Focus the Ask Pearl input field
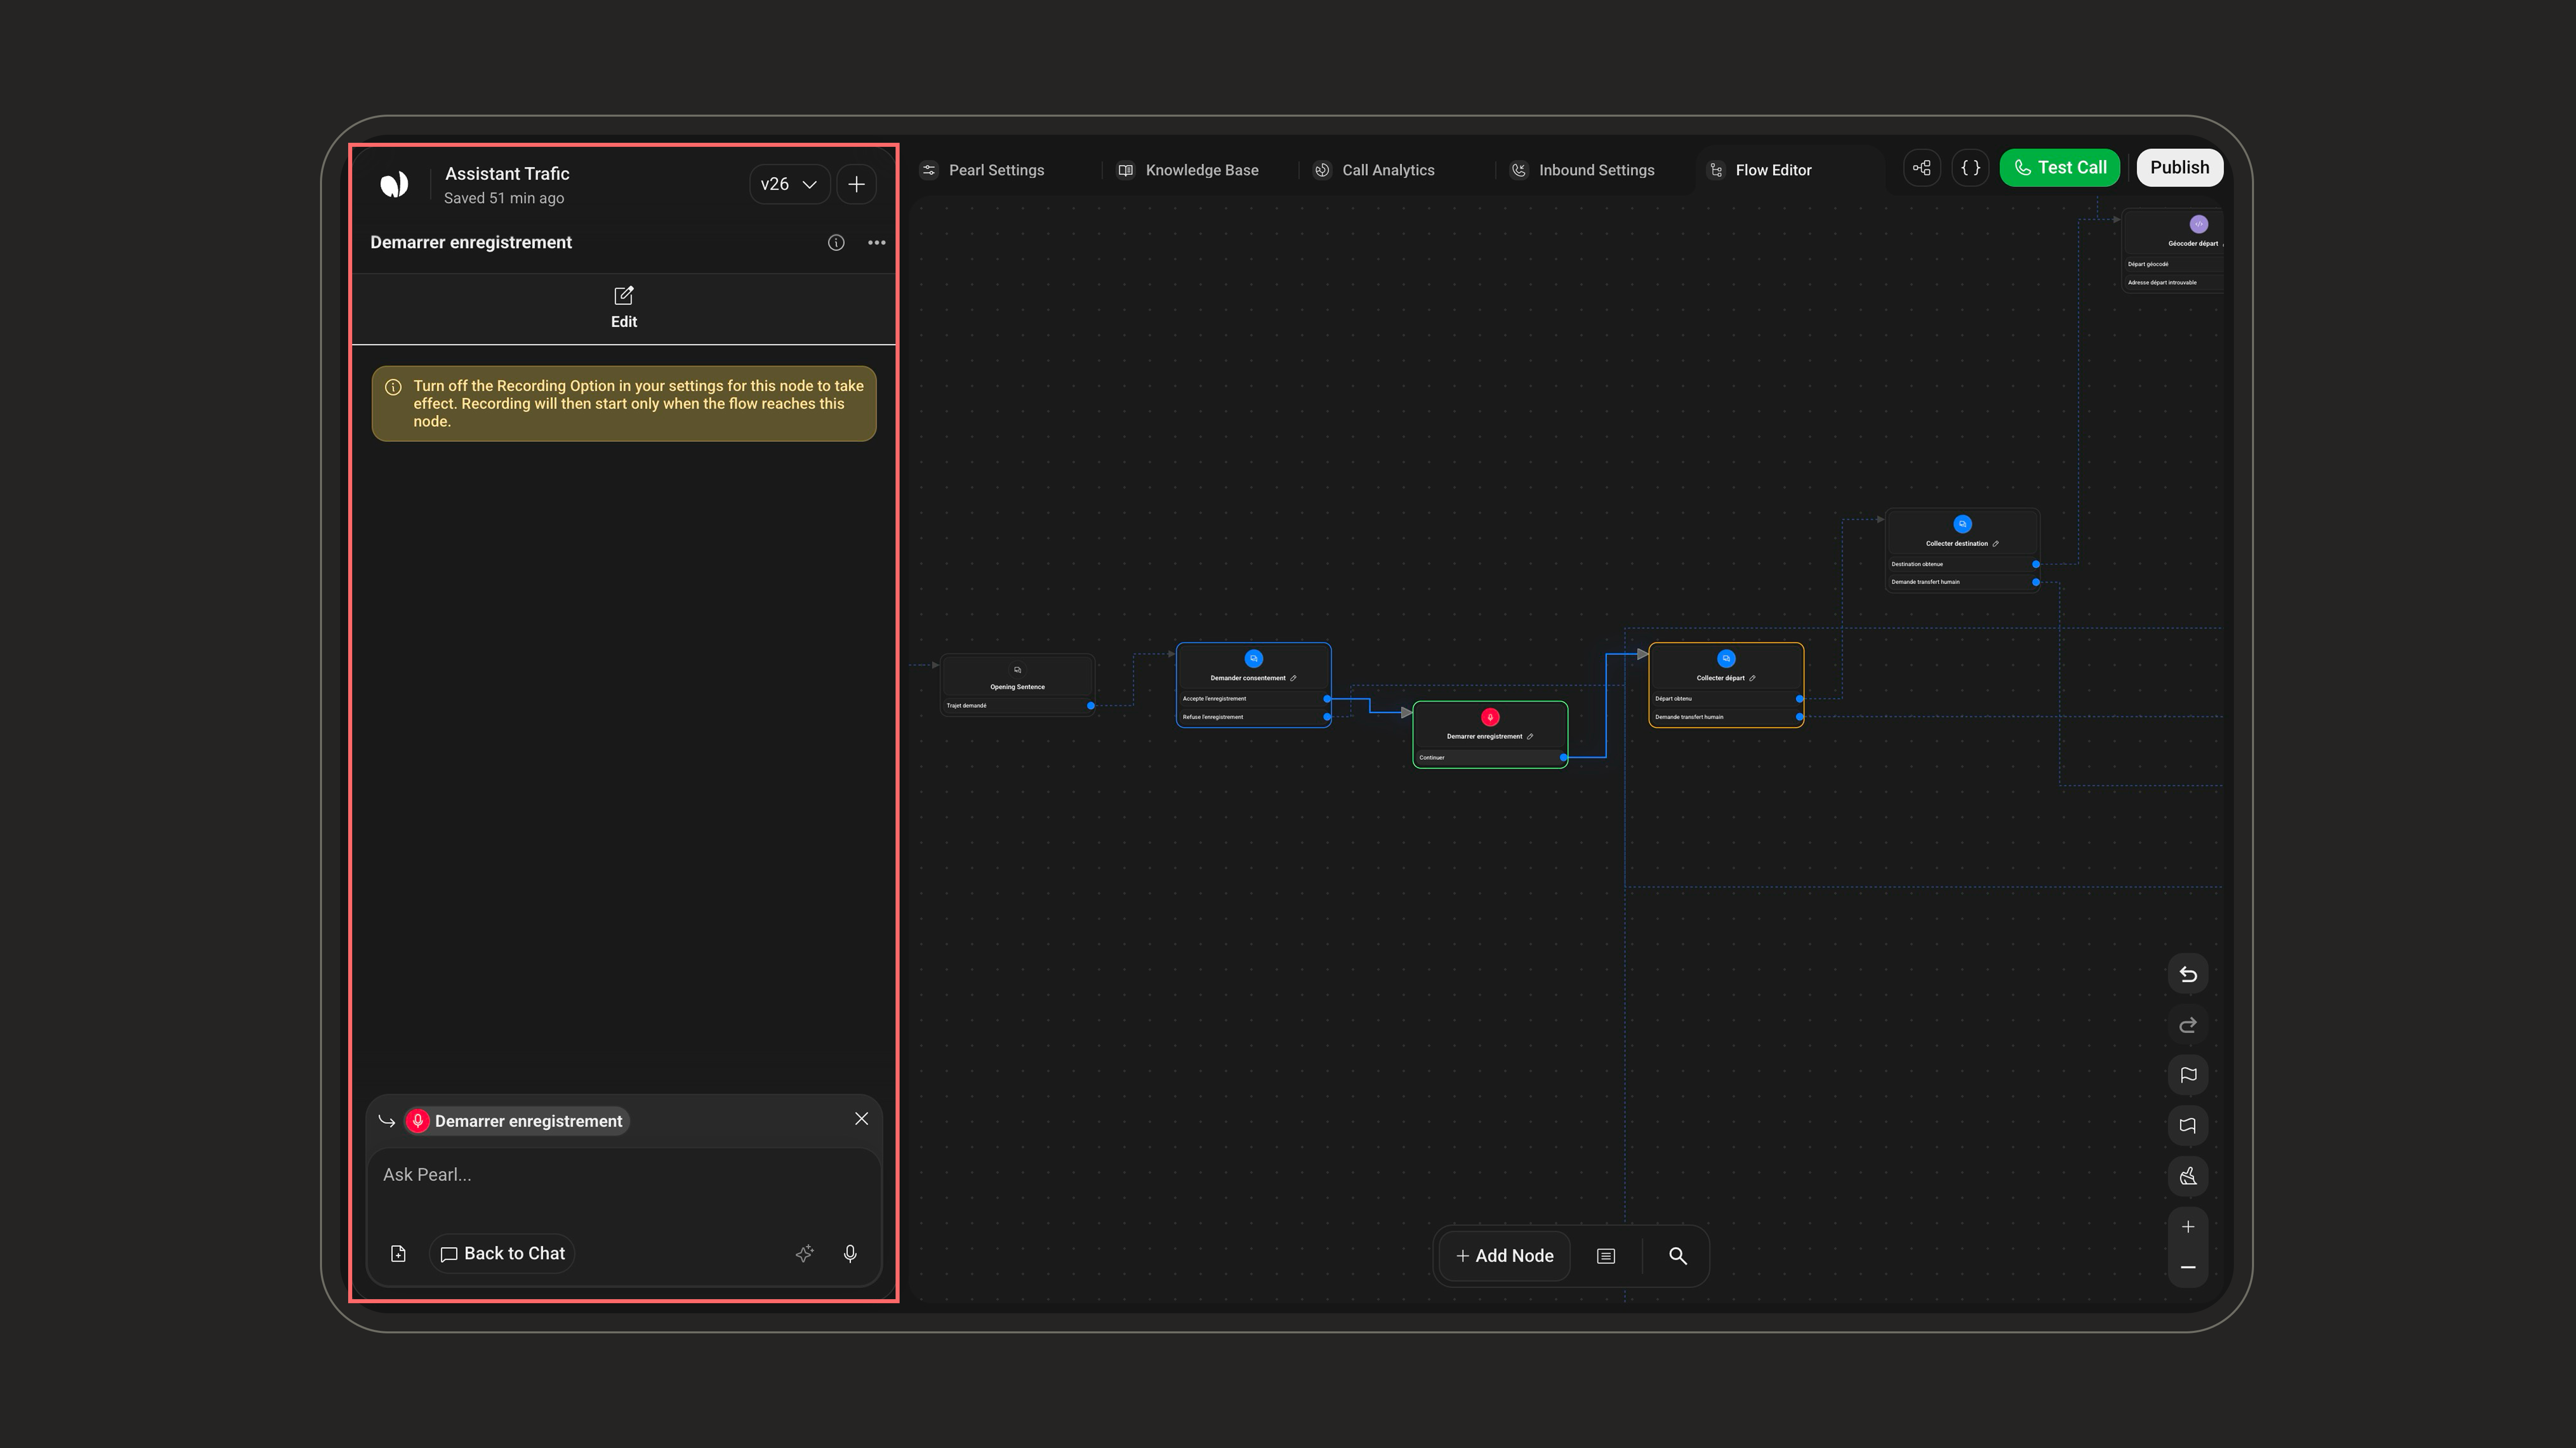This screenshot has width=2576, height=1448. (x=624, y=1175)
